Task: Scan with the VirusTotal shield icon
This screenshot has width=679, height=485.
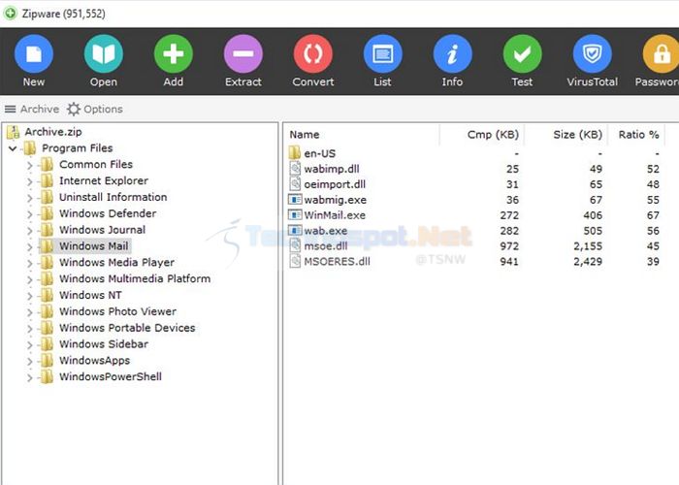Action: (593, 54)
